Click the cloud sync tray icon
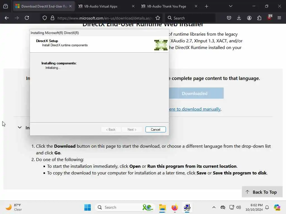 point(223,207)
